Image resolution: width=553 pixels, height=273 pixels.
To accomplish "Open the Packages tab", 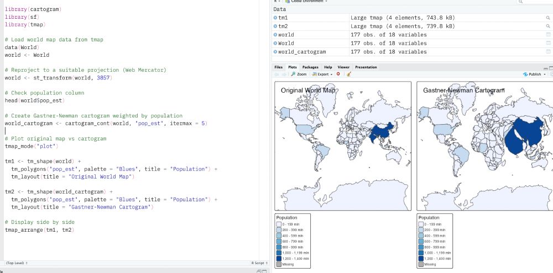I will [310, 67].
